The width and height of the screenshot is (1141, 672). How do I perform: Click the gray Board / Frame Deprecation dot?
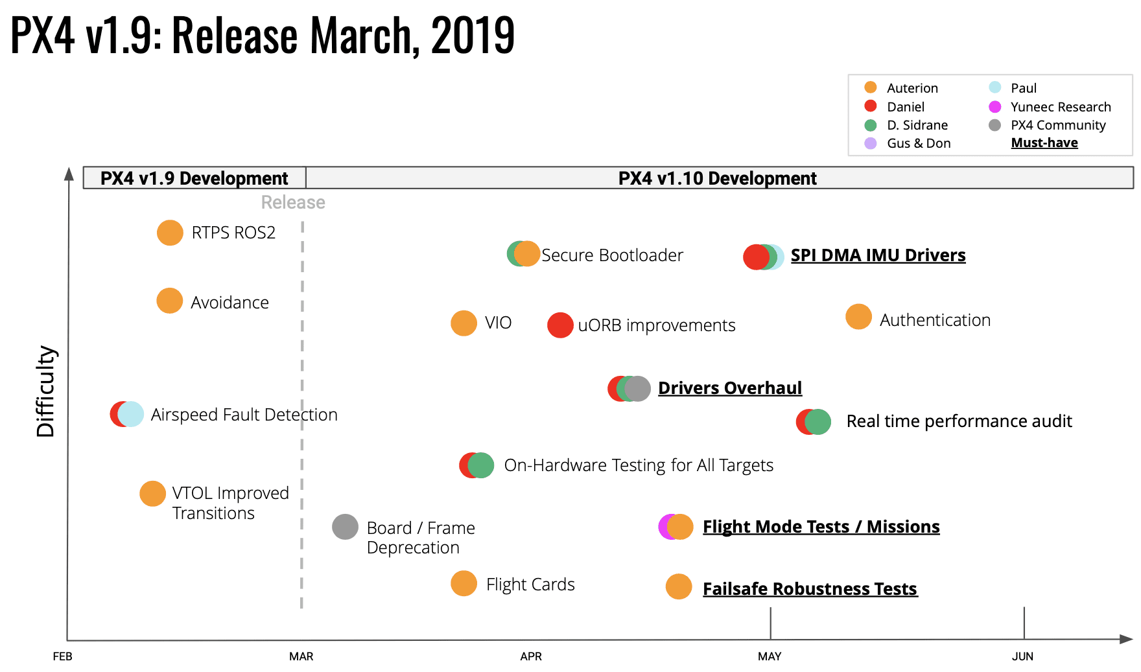point(345,527)
